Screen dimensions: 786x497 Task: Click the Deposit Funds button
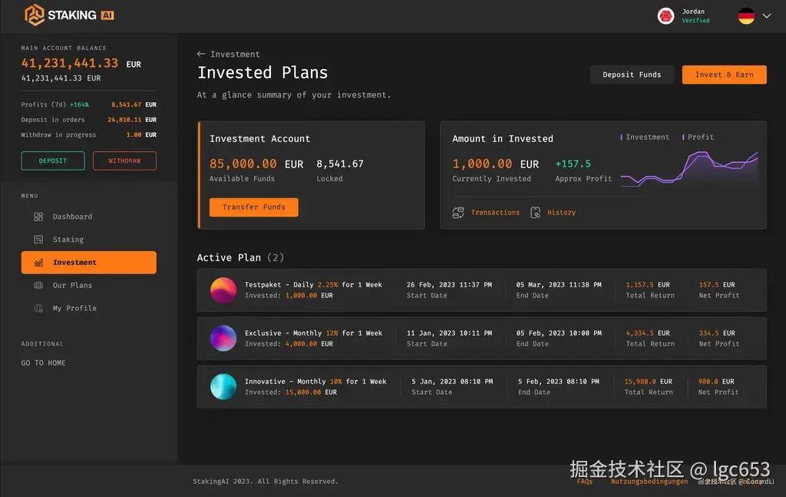(632, 75)
